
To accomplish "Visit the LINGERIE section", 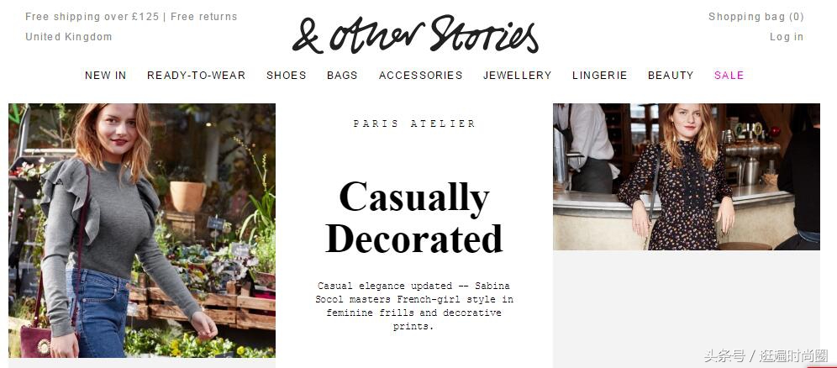I will click(x=599, y=76).
